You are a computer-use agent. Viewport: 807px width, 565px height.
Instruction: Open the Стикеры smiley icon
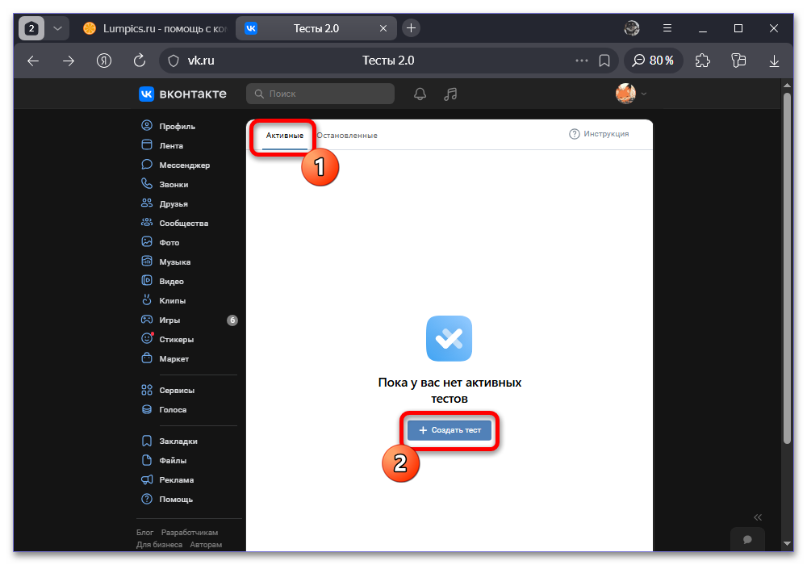(x=147, y=338)
